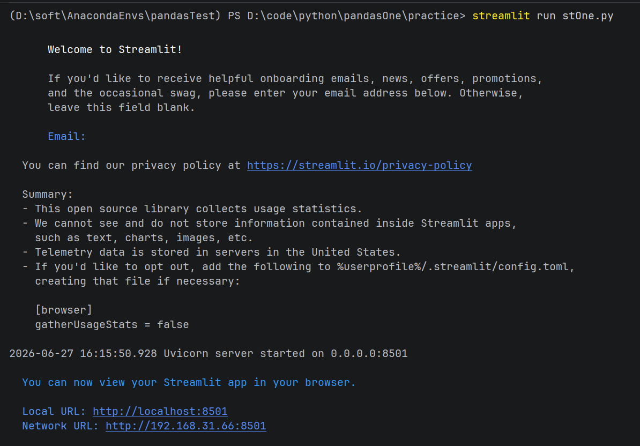Open the Streamlit privacy policy link
This screenshot has height=446, width=640.
359,165
